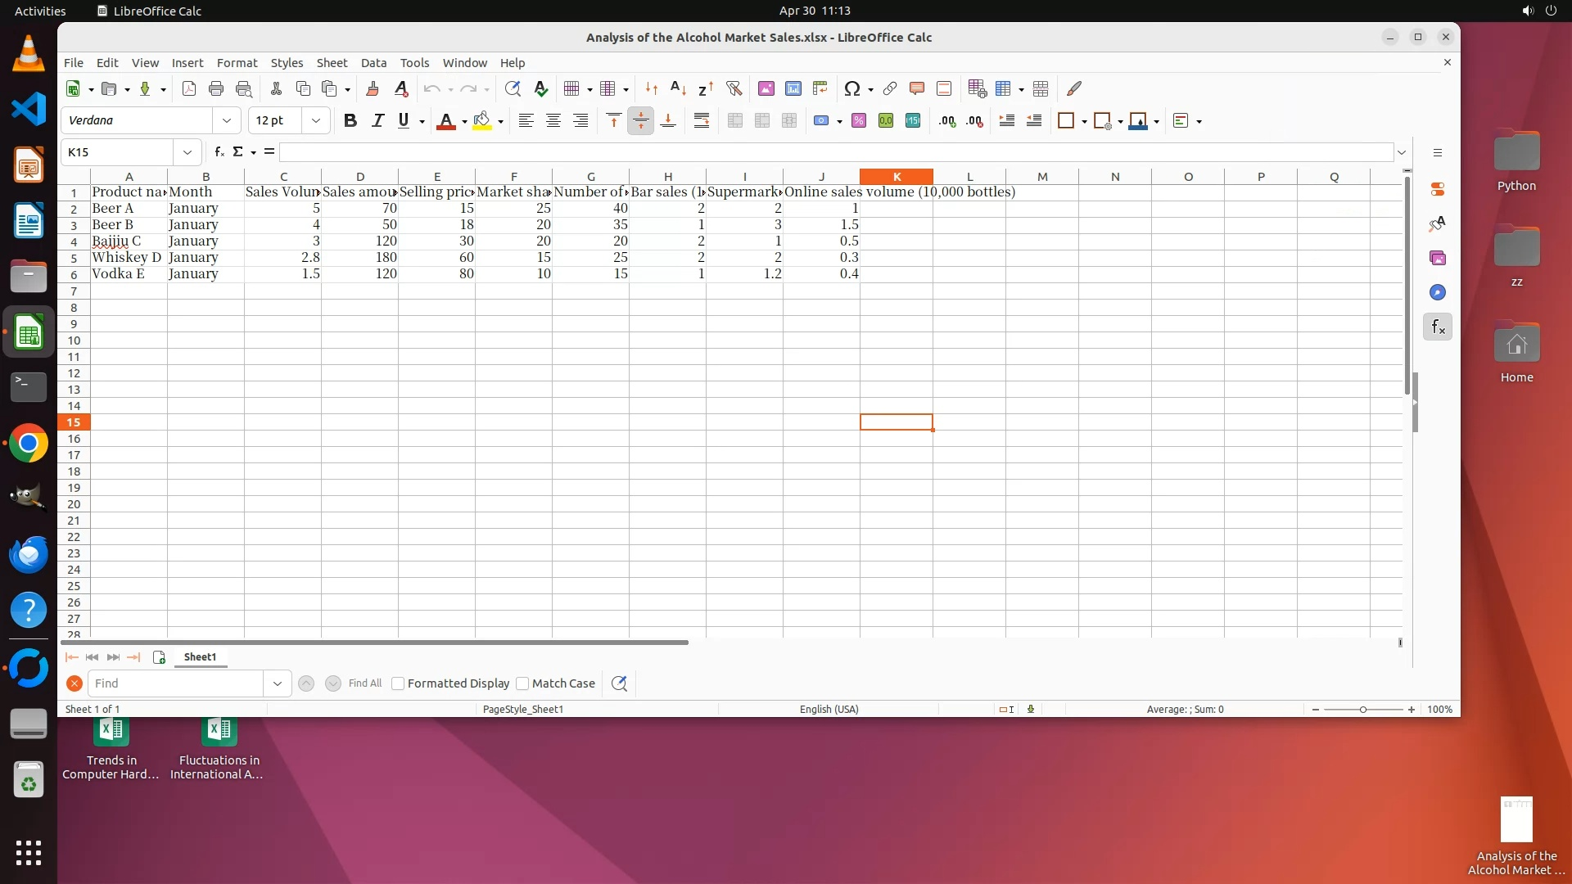This screenshot has height=884, width=1572.
Task: Click the Insert Special Character icon
Action: click(x=851, y=88)
